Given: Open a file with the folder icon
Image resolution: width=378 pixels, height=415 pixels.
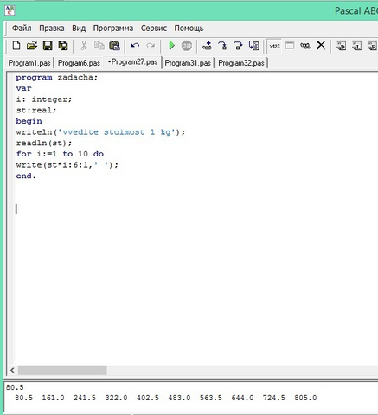Looking at the screenshot, I should pyautogui.click(x=32, y=46).
